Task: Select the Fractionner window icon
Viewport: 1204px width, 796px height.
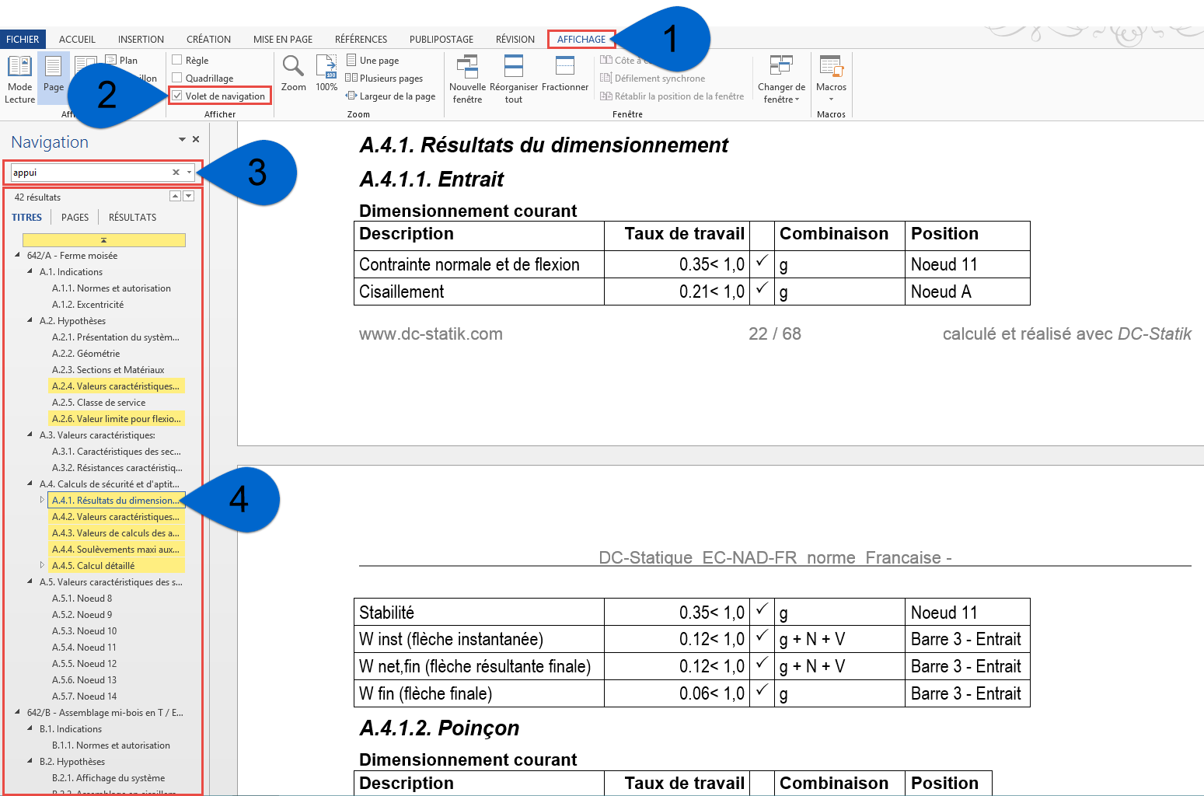Action: point(564,74)
